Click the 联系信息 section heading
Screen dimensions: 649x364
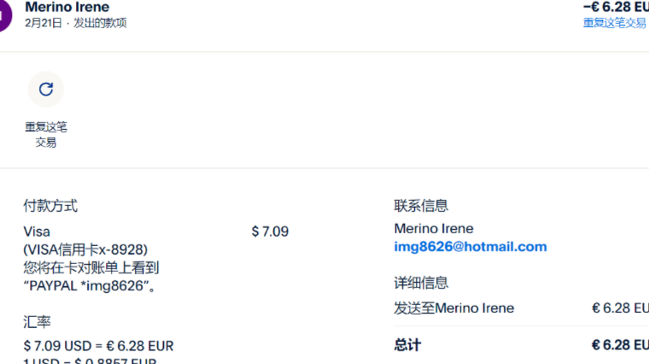[x=421, y=206]
